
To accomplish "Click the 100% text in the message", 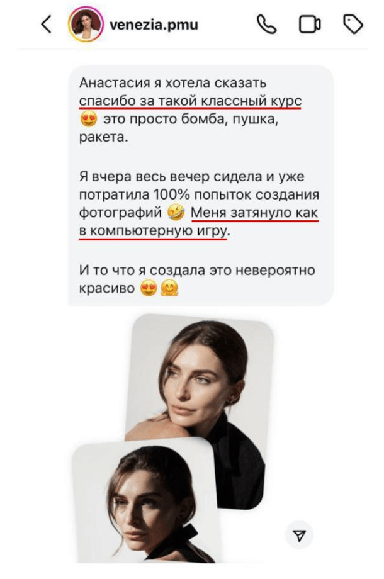I will point(172,194).
